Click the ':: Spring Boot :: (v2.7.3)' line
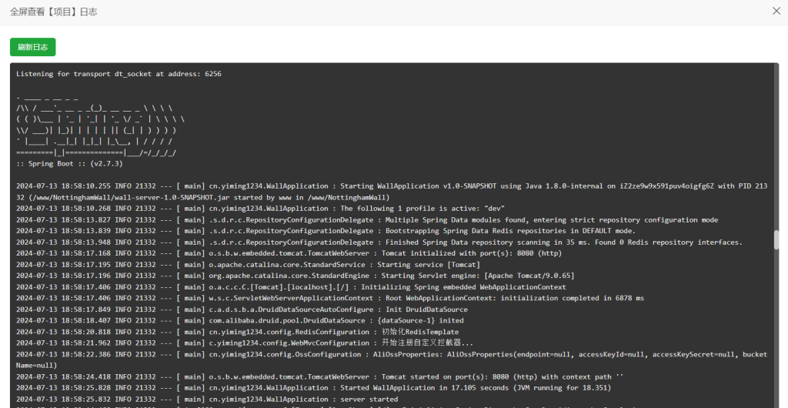 click(x=69, y=164)
